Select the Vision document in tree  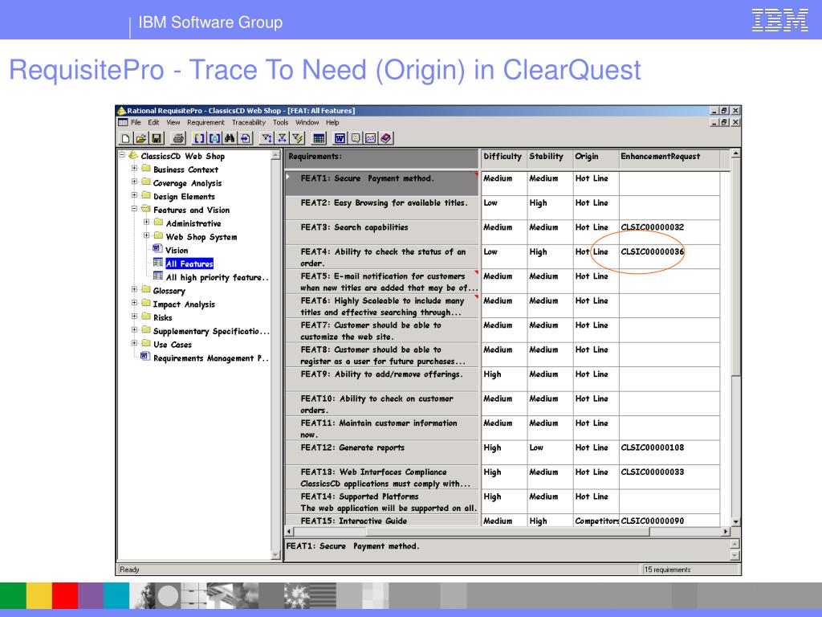tap(177, 251)
